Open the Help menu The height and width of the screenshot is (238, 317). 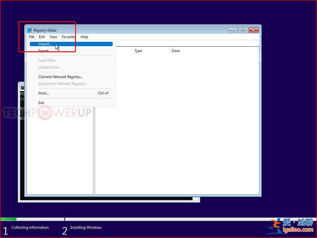[x=84, y=37]
